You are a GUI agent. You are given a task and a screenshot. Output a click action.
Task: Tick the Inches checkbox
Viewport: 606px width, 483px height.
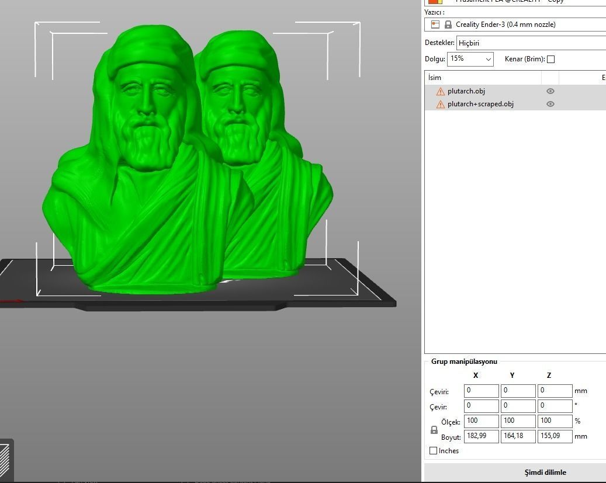(433, 450)
